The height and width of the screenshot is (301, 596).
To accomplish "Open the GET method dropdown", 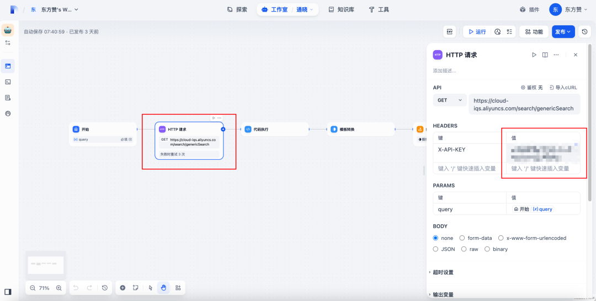I will click(450, 100).
